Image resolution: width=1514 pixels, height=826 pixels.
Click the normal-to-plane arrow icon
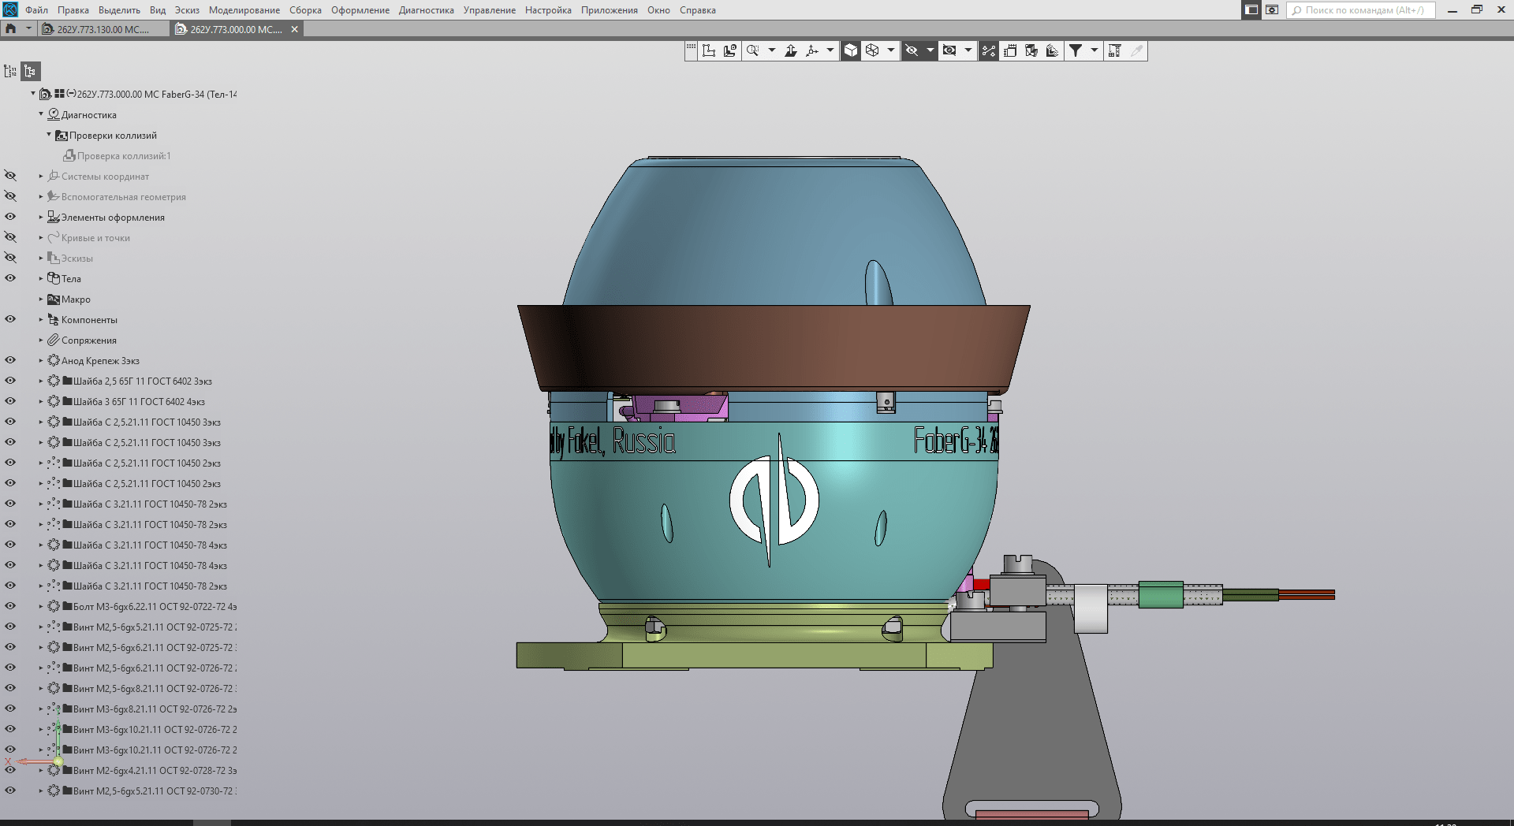tap(791, 50)
